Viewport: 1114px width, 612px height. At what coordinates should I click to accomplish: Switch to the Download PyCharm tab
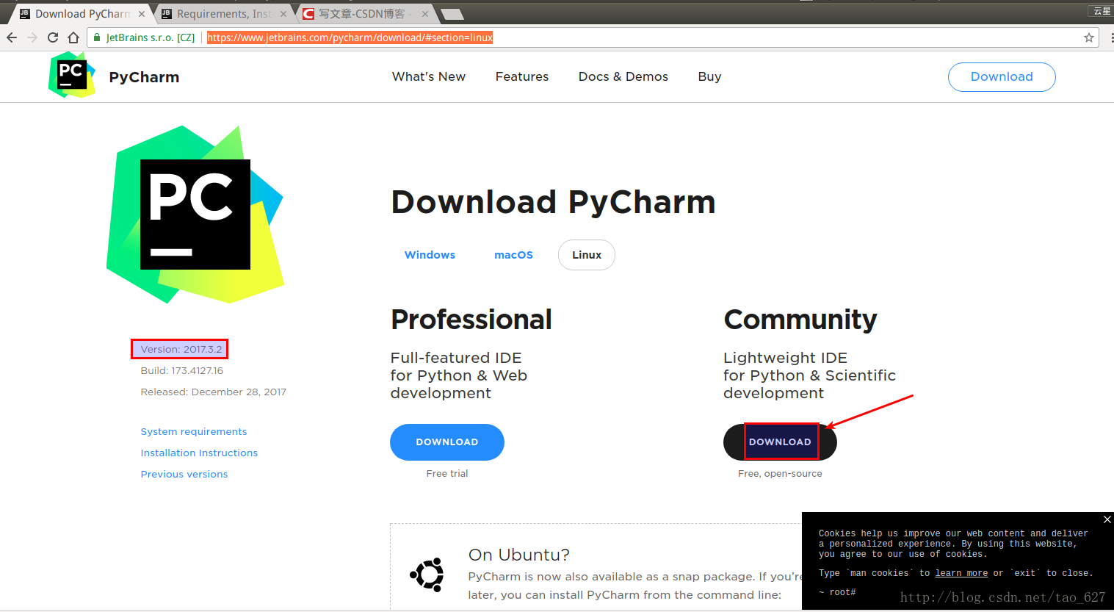click(82, 14)
